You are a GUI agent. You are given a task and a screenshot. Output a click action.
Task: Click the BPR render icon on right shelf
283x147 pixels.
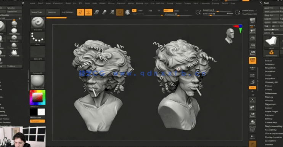pos(252,21)
